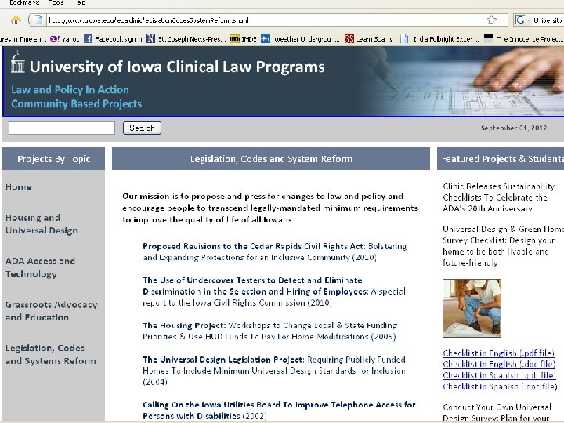Viewport: 564px width, 423px height.
Task: Click the browser URL address field
Action: coord(266,20)
